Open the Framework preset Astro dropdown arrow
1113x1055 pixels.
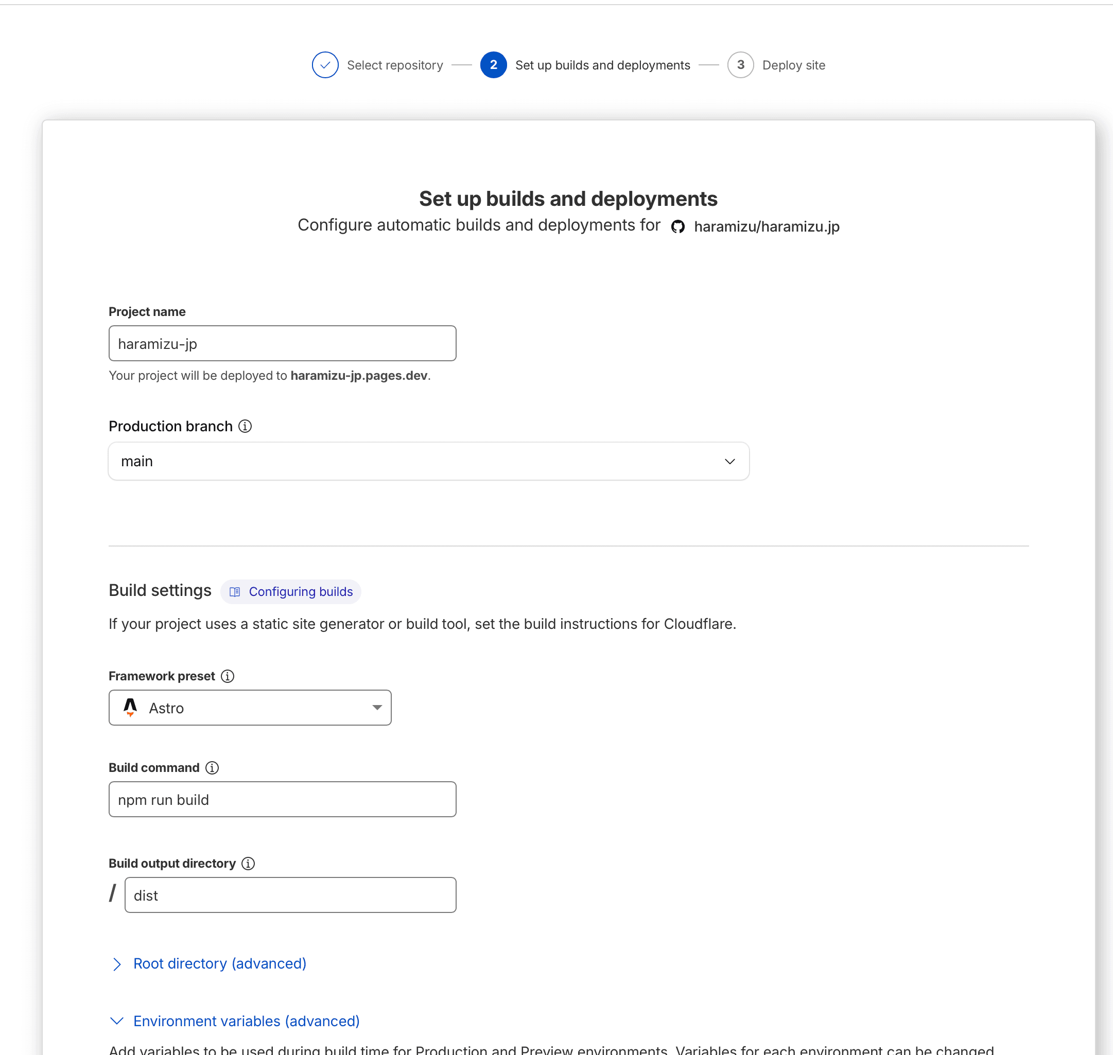coord(377,708)
